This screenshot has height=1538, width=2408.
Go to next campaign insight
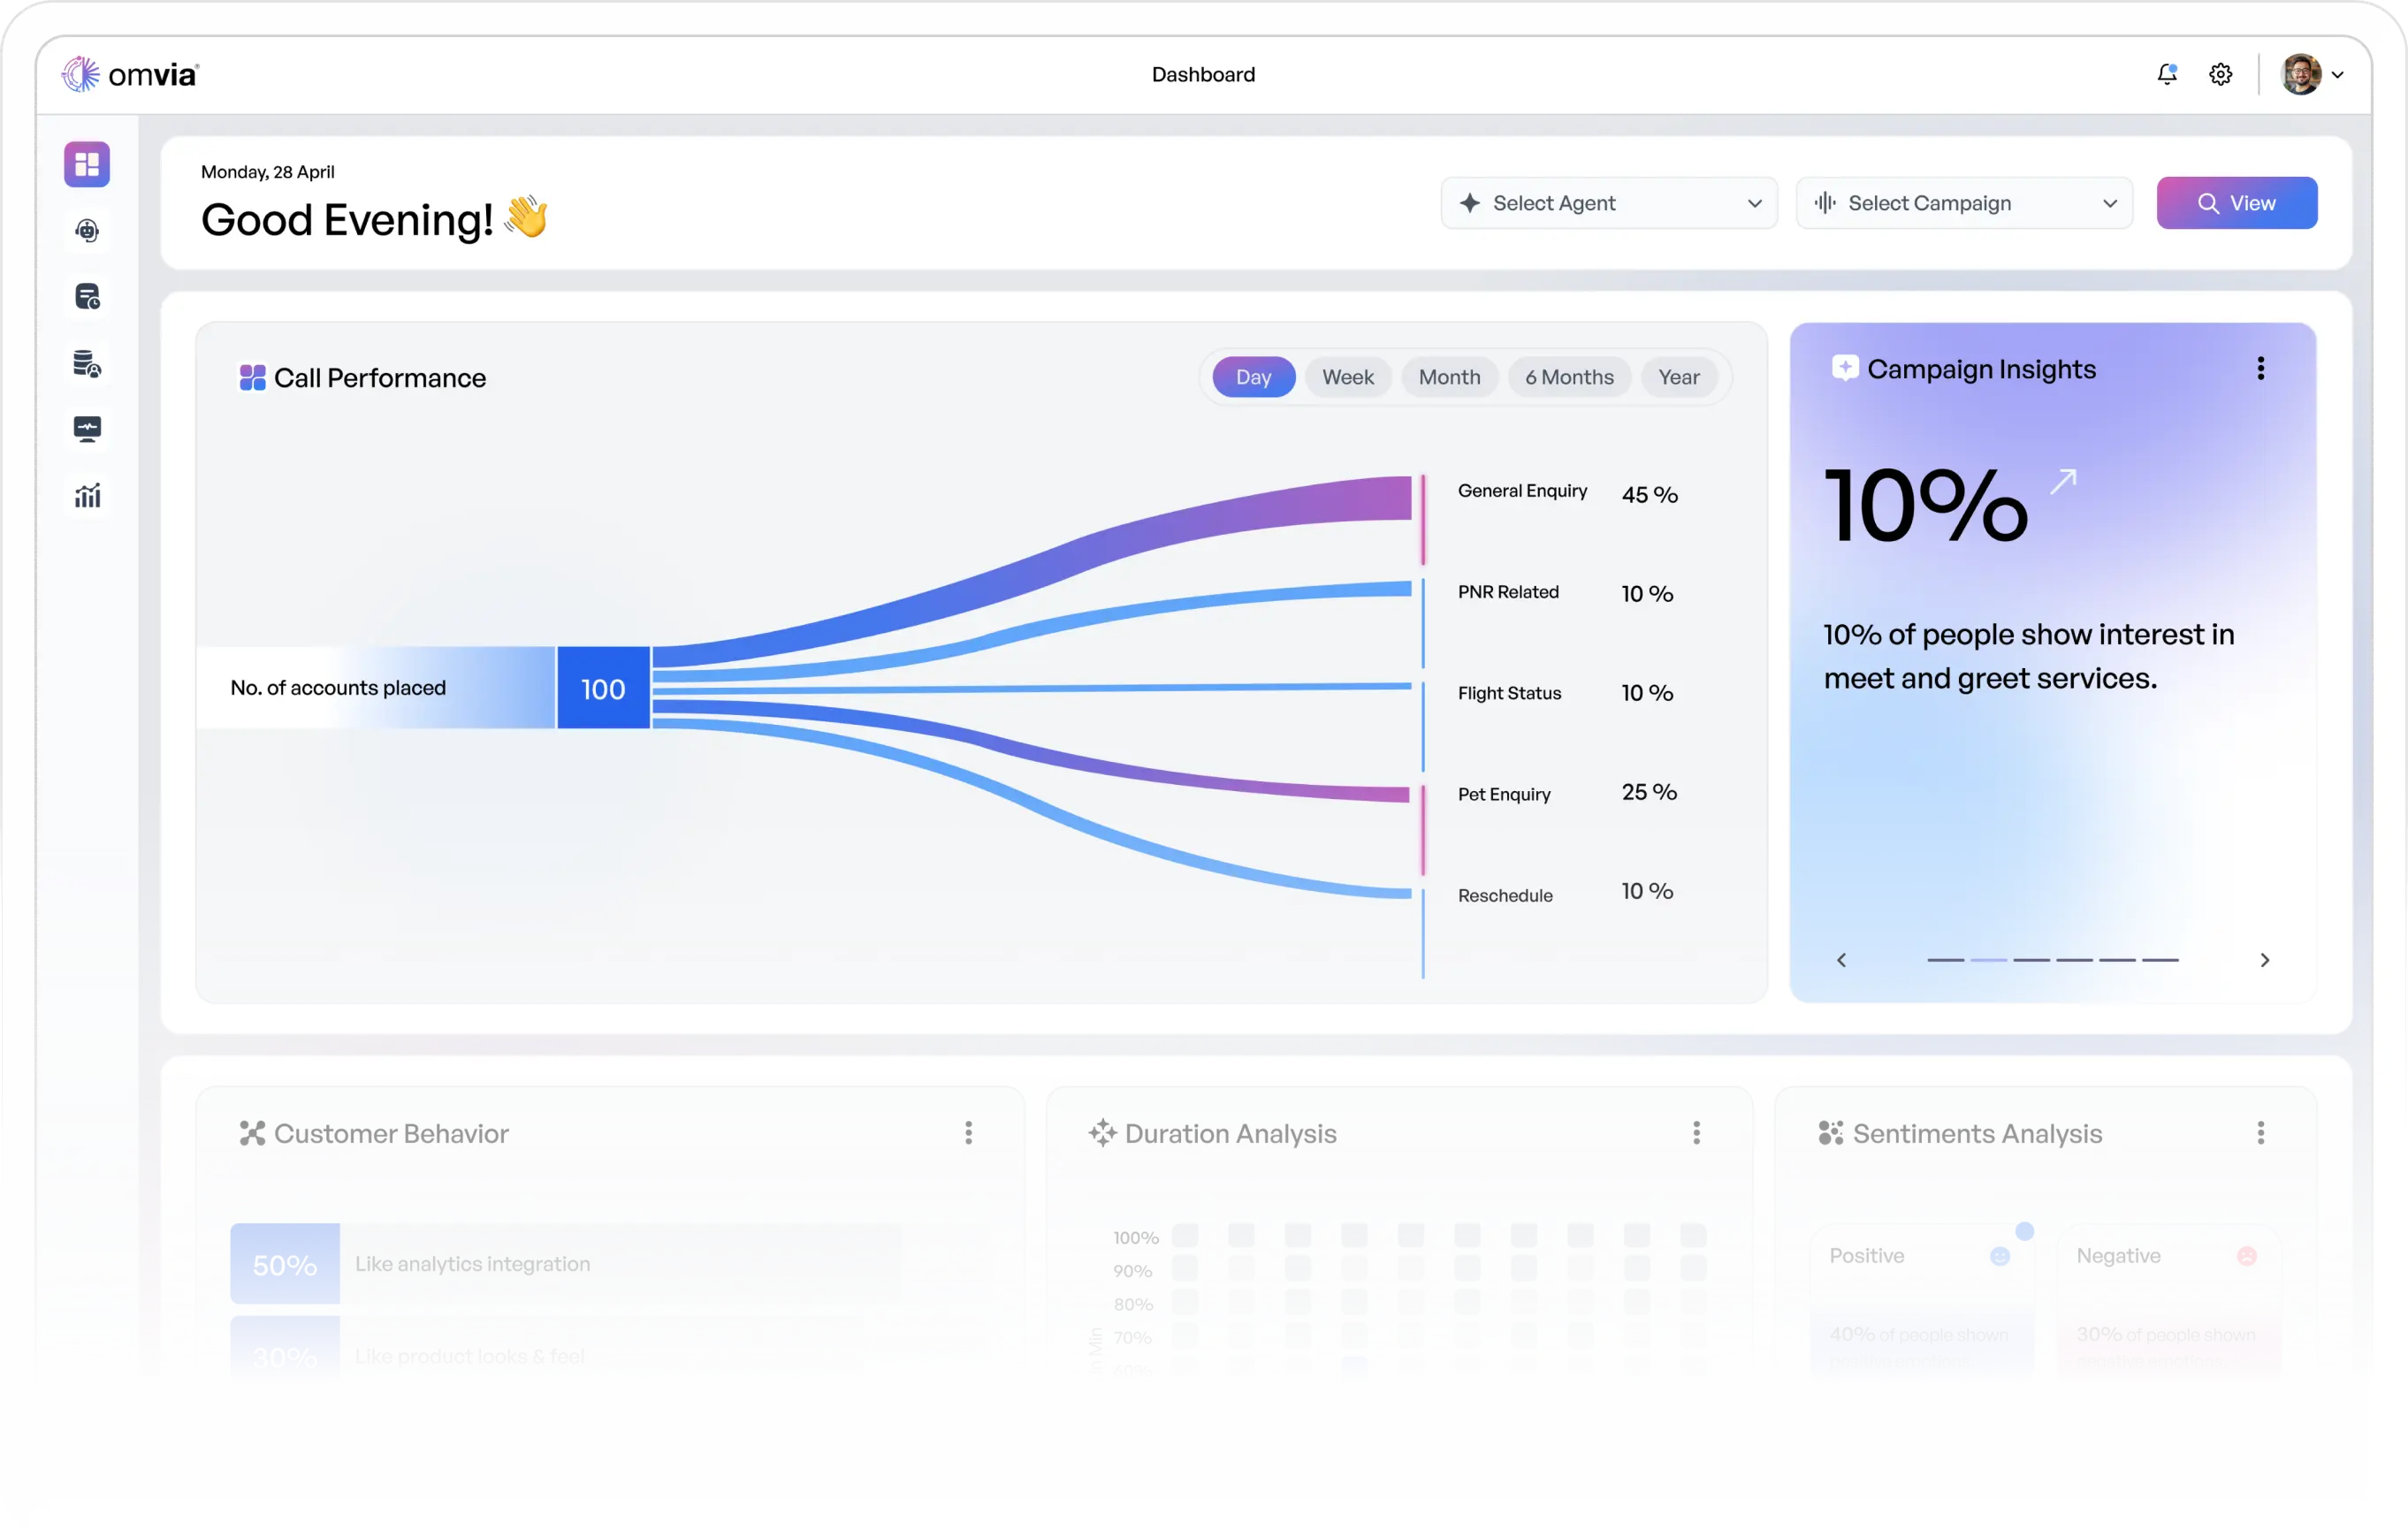coord(2264,960)
